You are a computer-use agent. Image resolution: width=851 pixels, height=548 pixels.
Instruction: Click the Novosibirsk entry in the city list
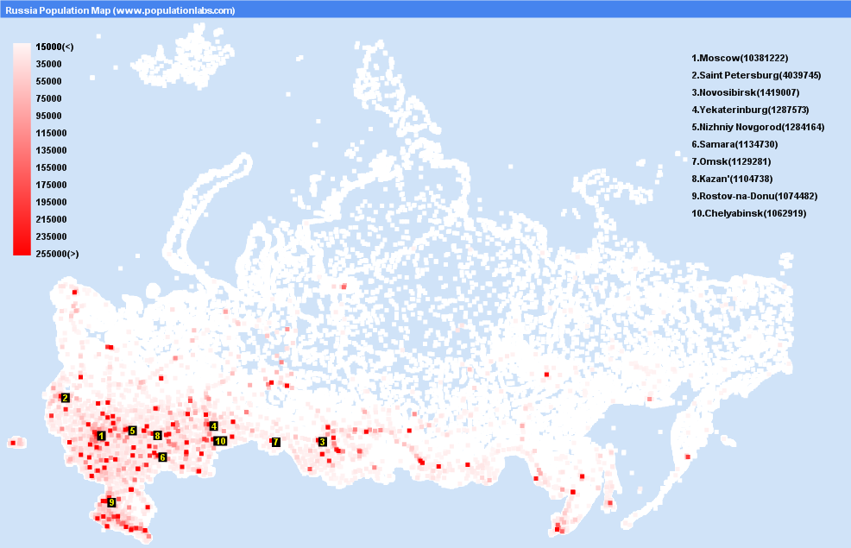point(745,92)
